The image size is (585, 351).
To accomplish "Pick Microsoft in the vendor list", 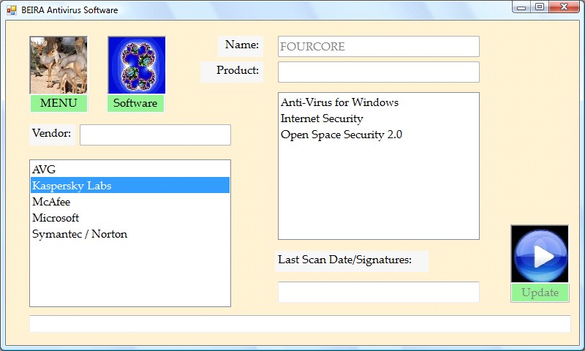I will click(x=56, y=218).
